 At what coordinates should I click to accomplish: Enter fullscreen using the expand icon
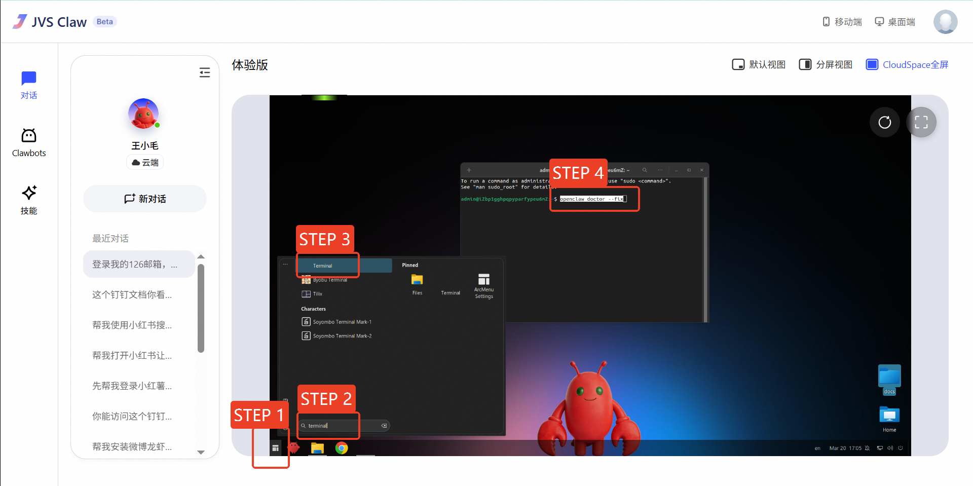click(x=921, y=122)
